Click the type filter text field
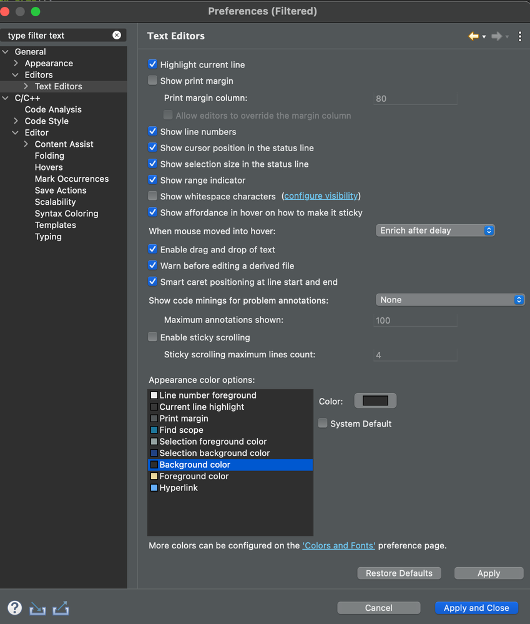 59,35
